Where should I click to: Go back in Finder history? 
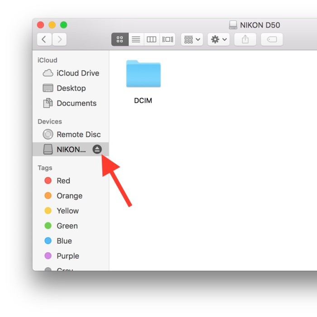click(x=44, y=39)
